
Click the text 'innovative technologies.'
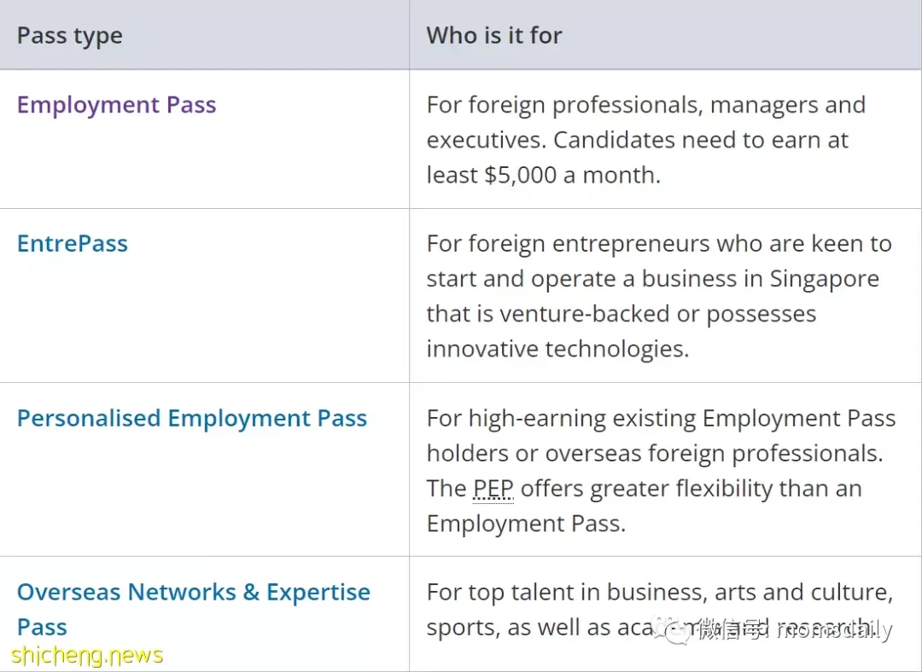coord(557,349)
